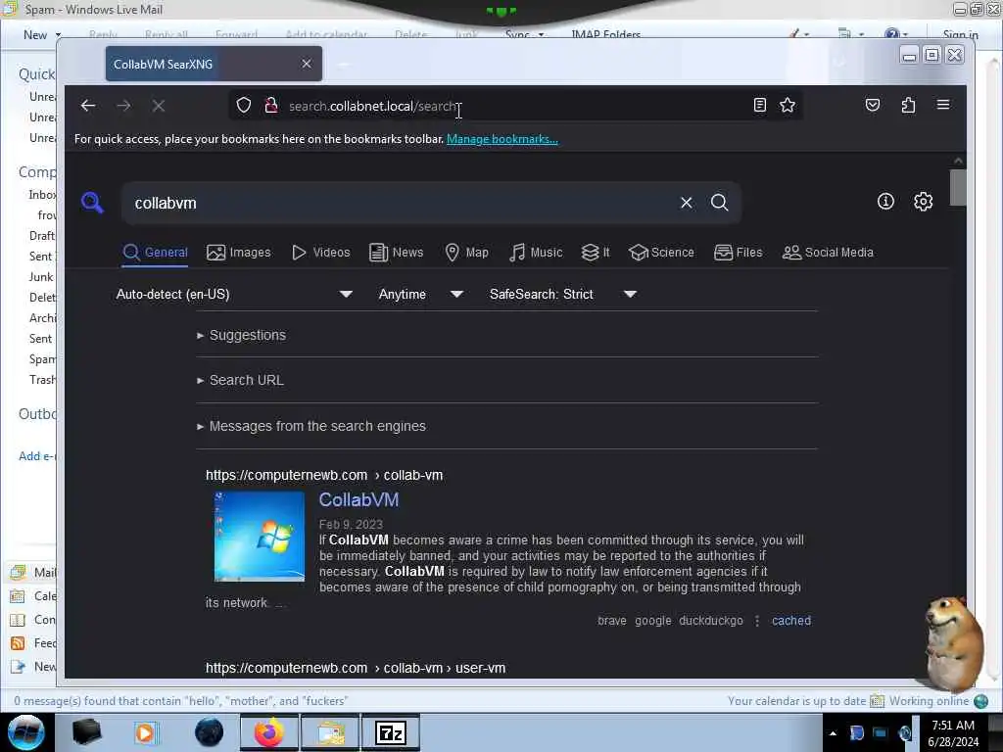
Task: Open the Anytime time range dropdown
Action: pyautogui.click(x=420, y=294)
